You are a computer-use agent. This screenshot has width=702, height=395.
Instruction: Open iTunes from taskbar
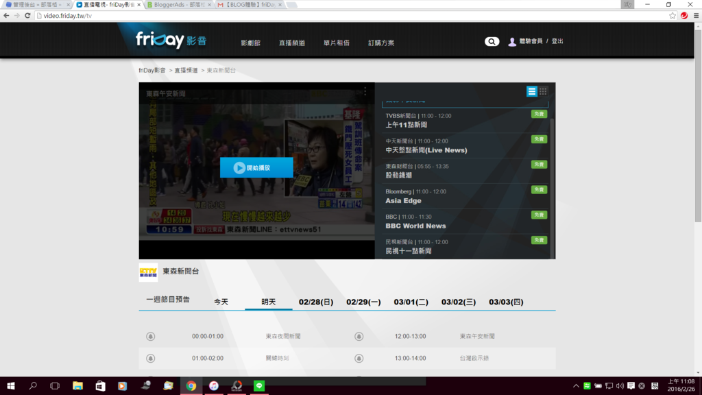point(214,385)
